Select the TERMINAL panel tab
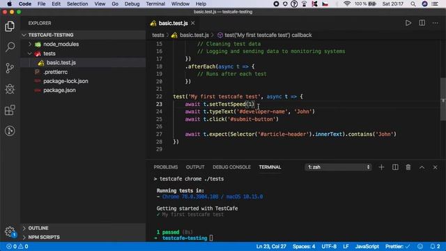The width and height of the screenshot is (446, 251). click(x=270, y=167)
